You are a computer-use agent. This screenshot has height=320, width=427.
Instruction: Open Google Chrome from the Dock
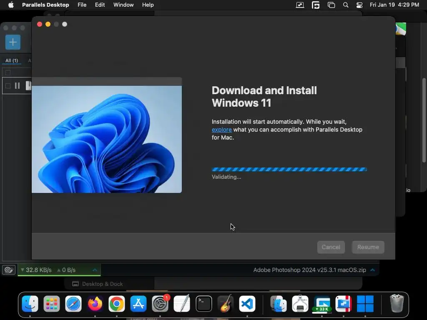(117, 303)
